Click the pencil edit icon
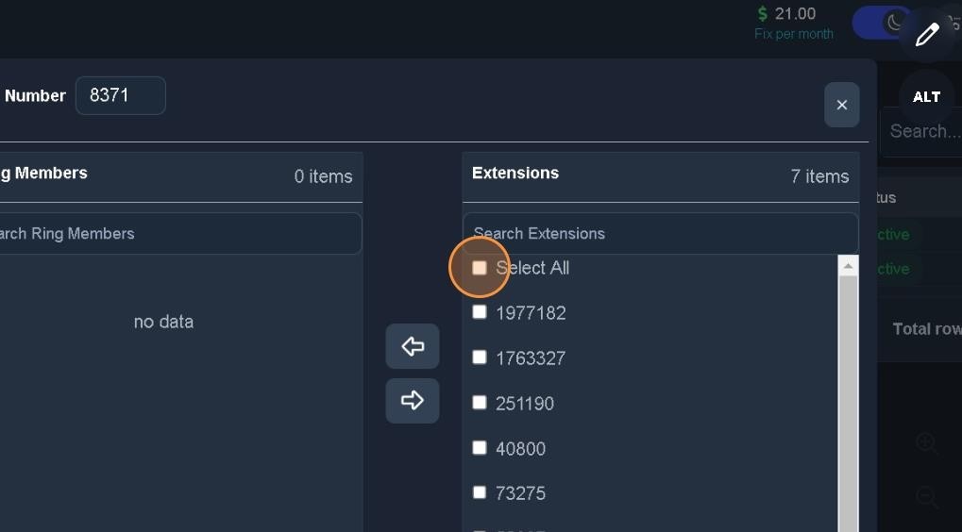Screen dimensions: 962x532 (927, 35)
